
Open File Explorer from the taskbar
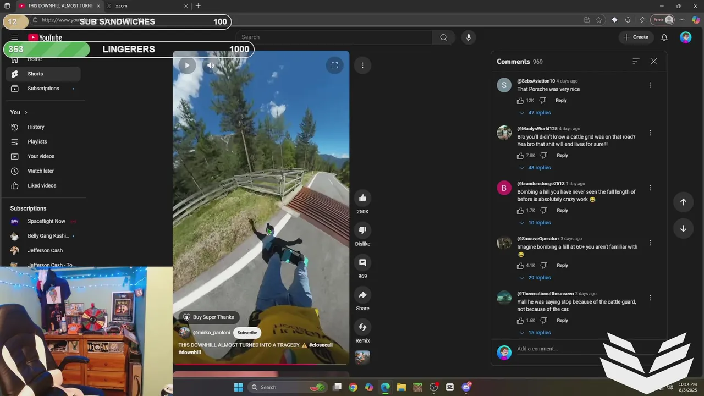(x=401, y=387)
